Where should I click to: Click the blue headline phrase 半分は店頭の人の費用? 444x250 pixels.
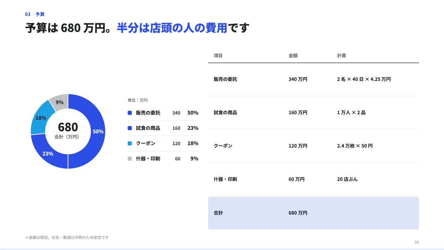pos(172,28)
